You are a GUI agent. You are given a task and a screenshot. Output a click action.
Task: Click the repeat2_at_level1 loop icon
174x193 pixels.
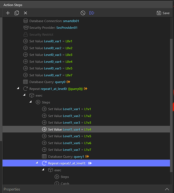click(44, 163)
